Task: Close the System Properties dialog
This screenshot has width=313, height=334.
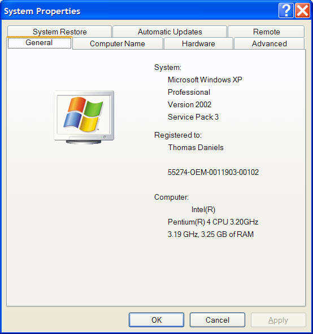Action: click(302, 10)
